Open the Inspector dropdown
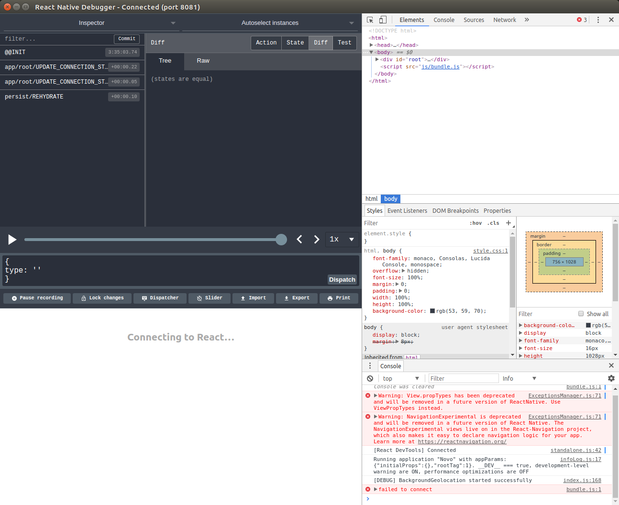 pos(91,23)
